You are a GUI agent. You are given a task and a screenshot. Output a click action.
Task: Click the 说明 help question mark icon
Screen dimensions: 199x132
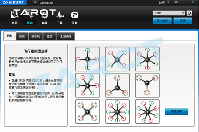[168, 3]
